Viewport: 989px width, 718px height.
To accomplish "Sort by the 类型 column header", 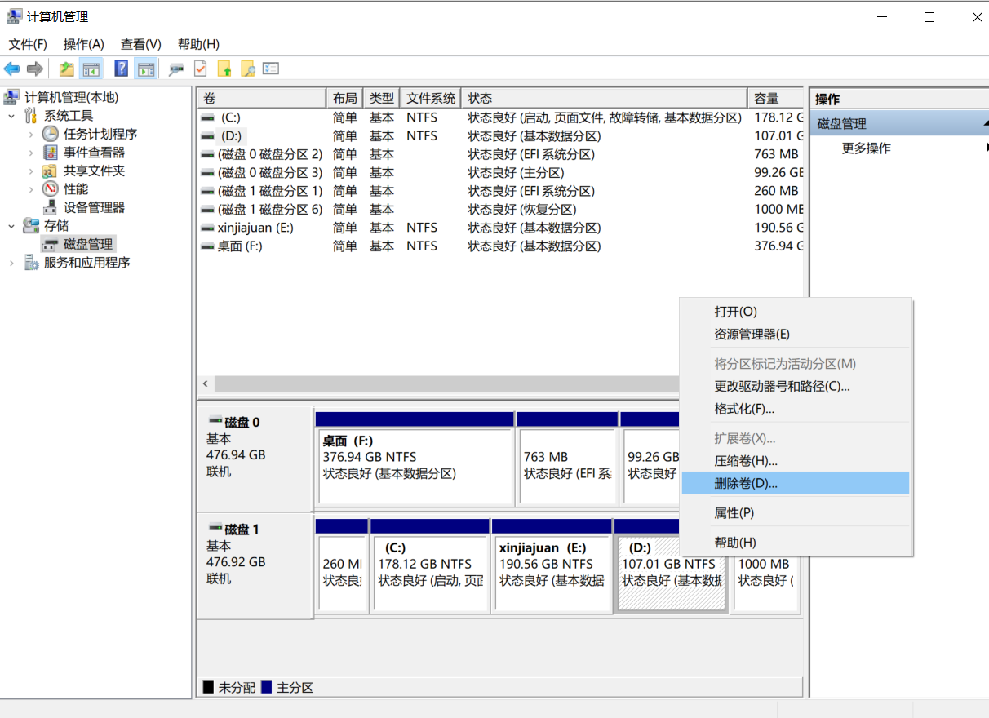I will click(381, 98).
